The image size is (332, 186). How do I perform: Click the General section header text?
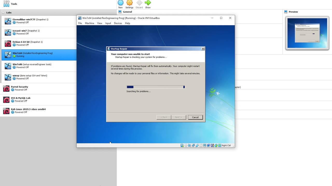pyautogui.click(x=127, y=12)
